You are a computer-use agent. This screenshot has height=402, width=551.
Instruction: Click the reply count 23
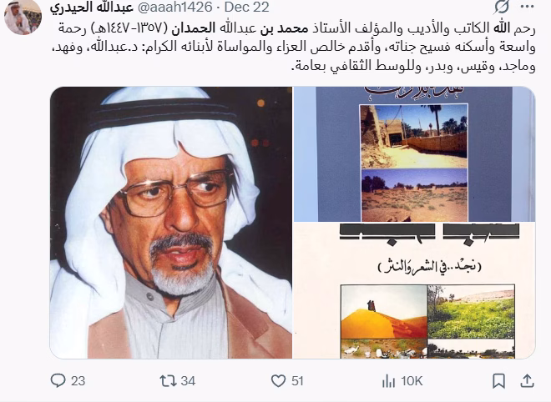tap(78, 381)
